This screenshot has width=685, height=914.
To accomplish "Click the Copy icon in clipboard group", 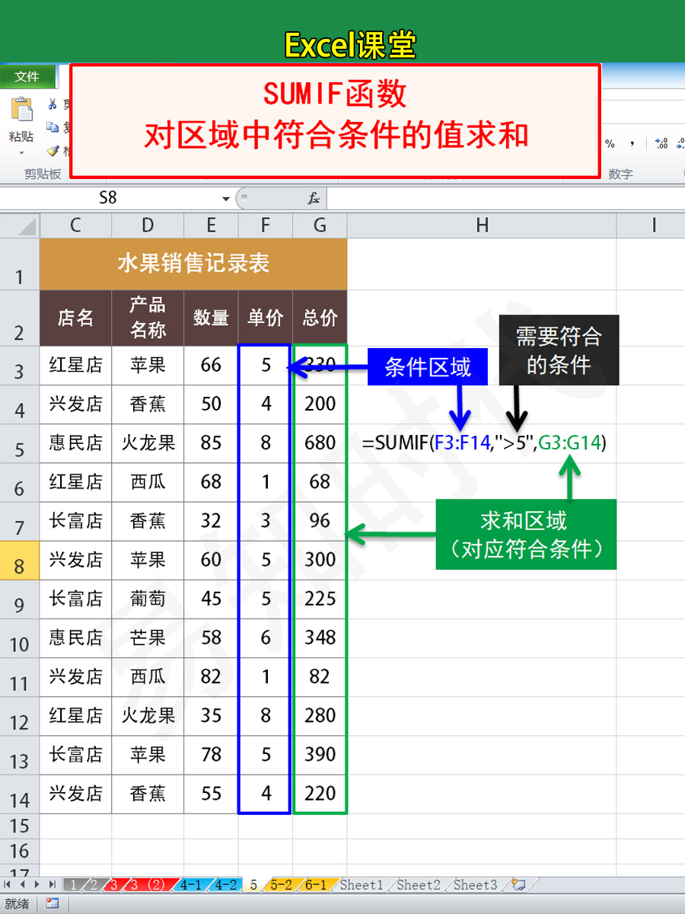I will coord(53,127).
